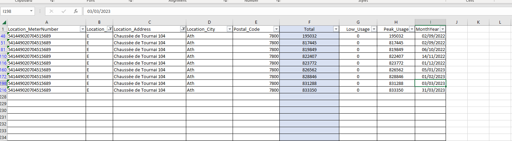Select column A header
This screenshot has width=512, height=141.
tap(47, 22)
